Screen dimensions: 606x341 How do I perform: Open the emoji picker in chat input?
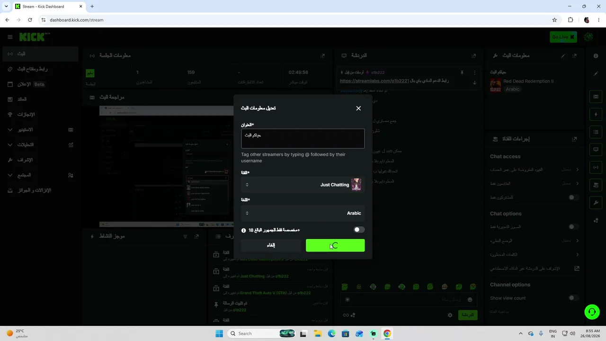pos(470,299)
